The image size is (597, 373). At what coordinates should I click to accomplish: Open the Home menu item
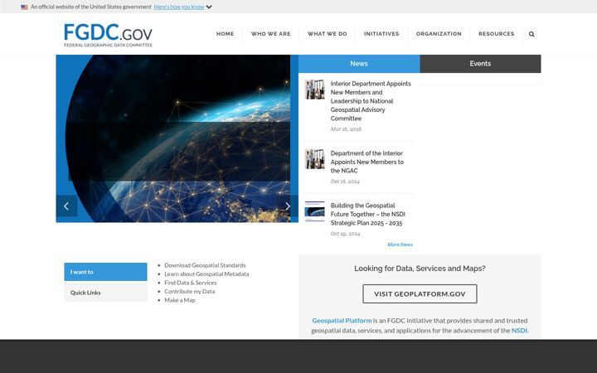tap(225, 34)
